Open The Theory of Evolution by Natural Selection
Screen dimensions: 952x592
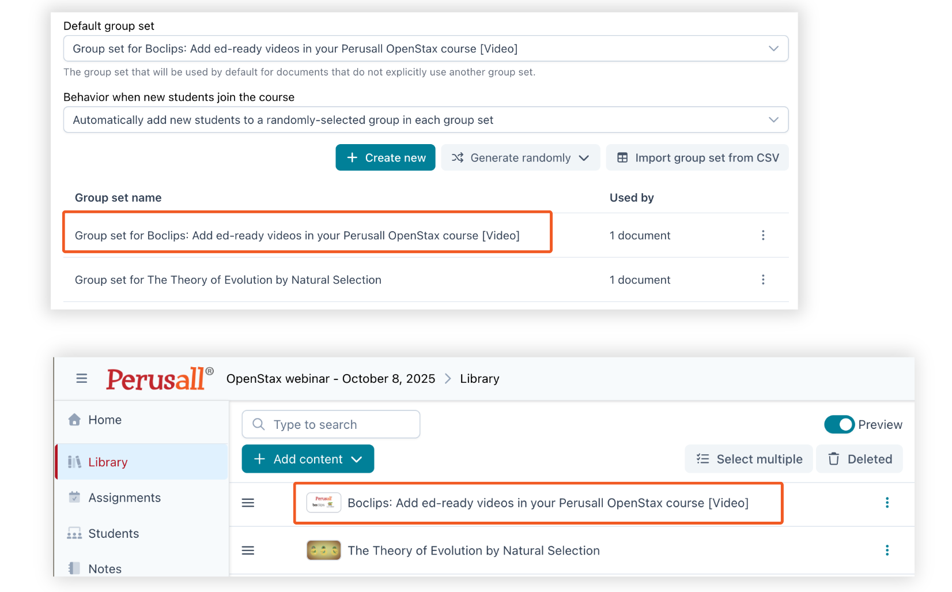pos(474,550)
